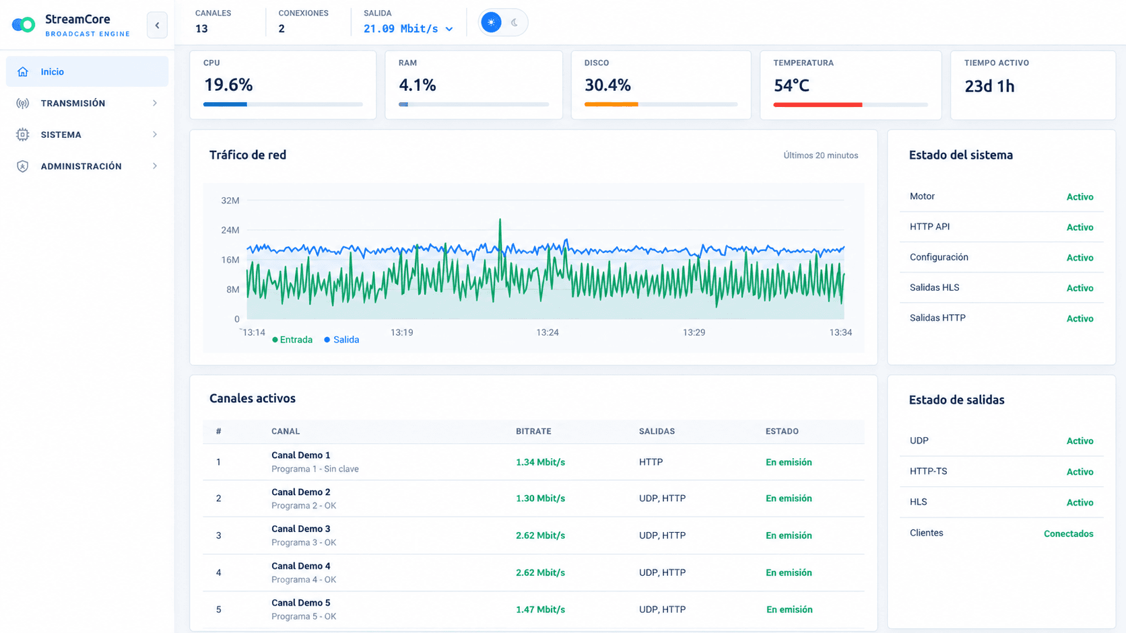Open the Administración menu item
1126x633 pixels.
coord(87,166)
